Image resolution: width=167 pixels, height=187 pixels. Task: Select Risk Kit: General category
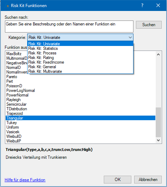[x=80, y=67]
